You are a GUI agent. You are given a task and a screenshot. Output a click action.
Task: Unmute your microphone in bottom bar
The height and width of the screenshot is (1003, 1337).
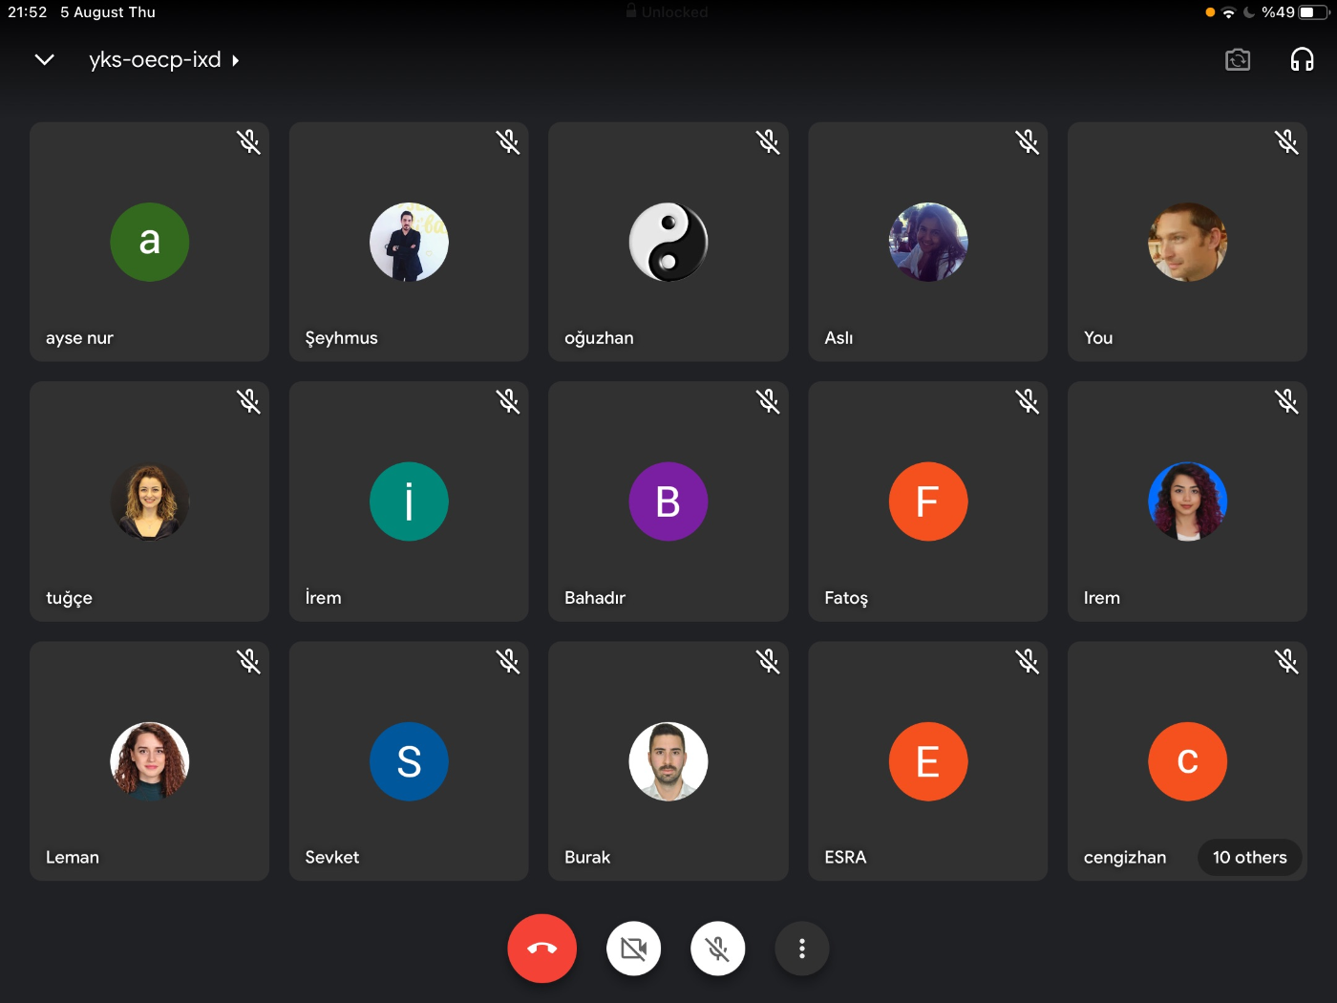(x=717, y=949)
